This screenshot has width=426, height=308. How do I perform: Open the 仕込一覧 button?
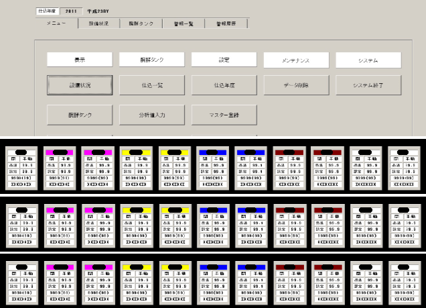click(x=152, y=85)
